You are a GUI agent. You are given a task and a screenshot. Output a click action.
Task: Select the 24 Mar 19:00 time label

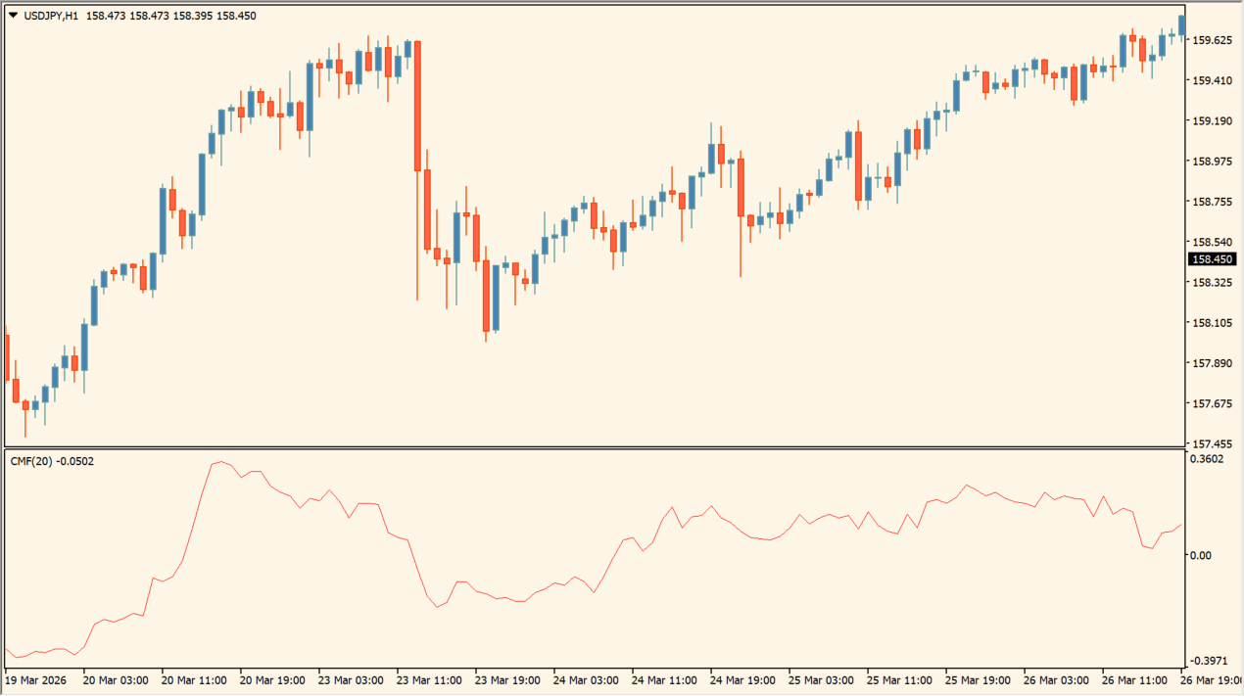(x=742, y=680)
